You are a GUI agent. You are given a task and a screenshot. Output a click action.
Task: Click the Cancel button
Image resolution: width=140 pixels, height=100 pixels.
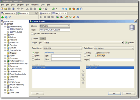[129, 93]
